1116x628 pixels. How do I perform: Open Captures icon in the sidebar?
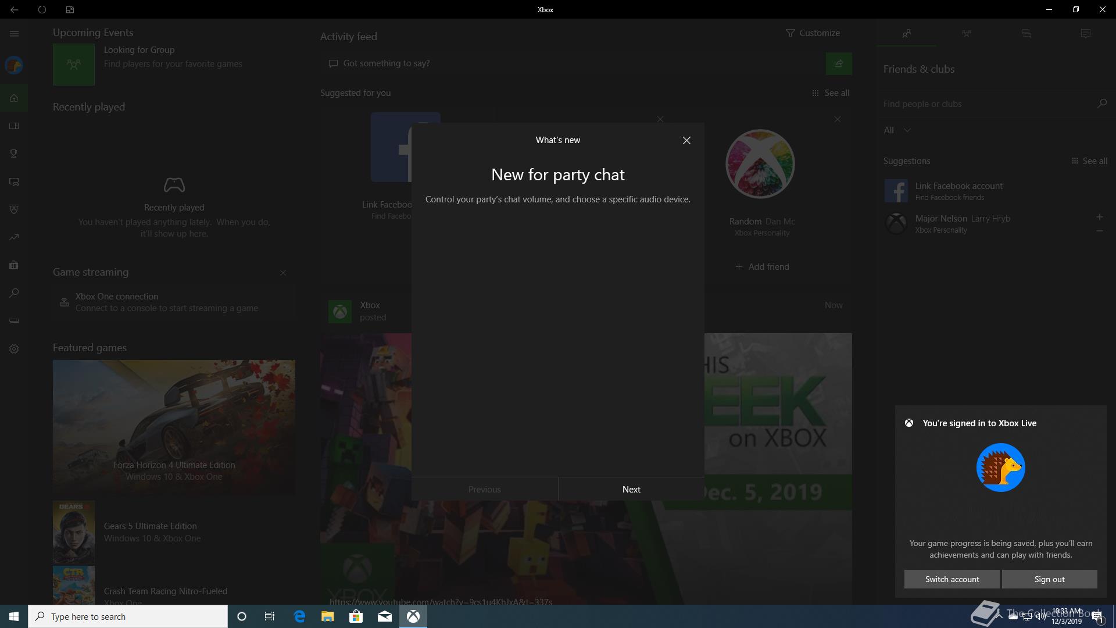click(14, 182)
